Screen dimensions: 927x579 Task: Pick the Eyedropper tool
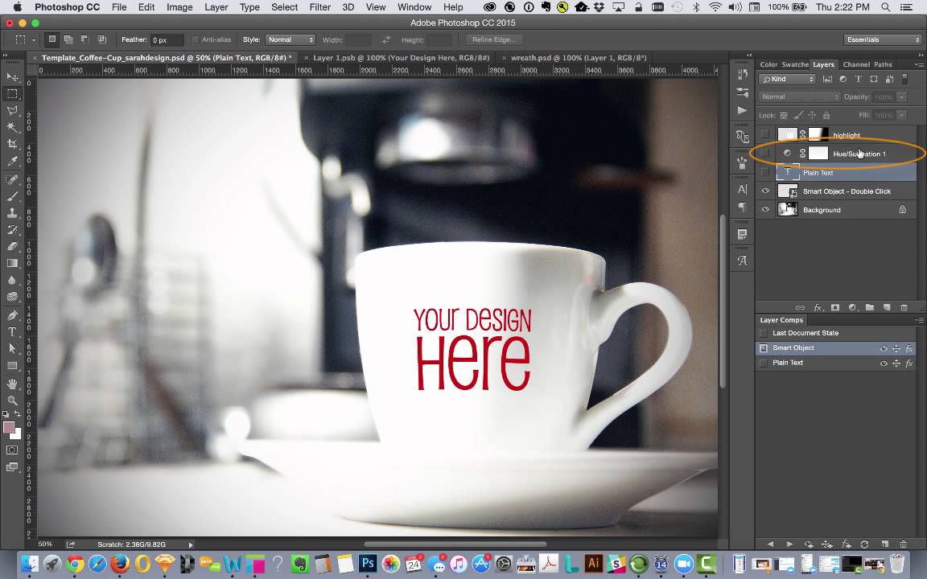(x=12, y=161)
